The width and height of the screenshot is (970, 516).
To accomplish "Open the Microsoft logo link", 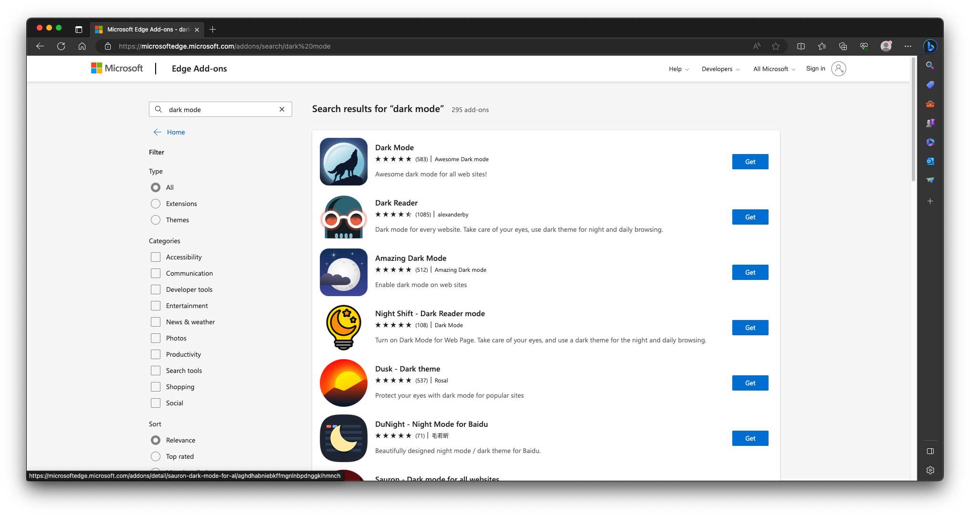I will point(117,68).
